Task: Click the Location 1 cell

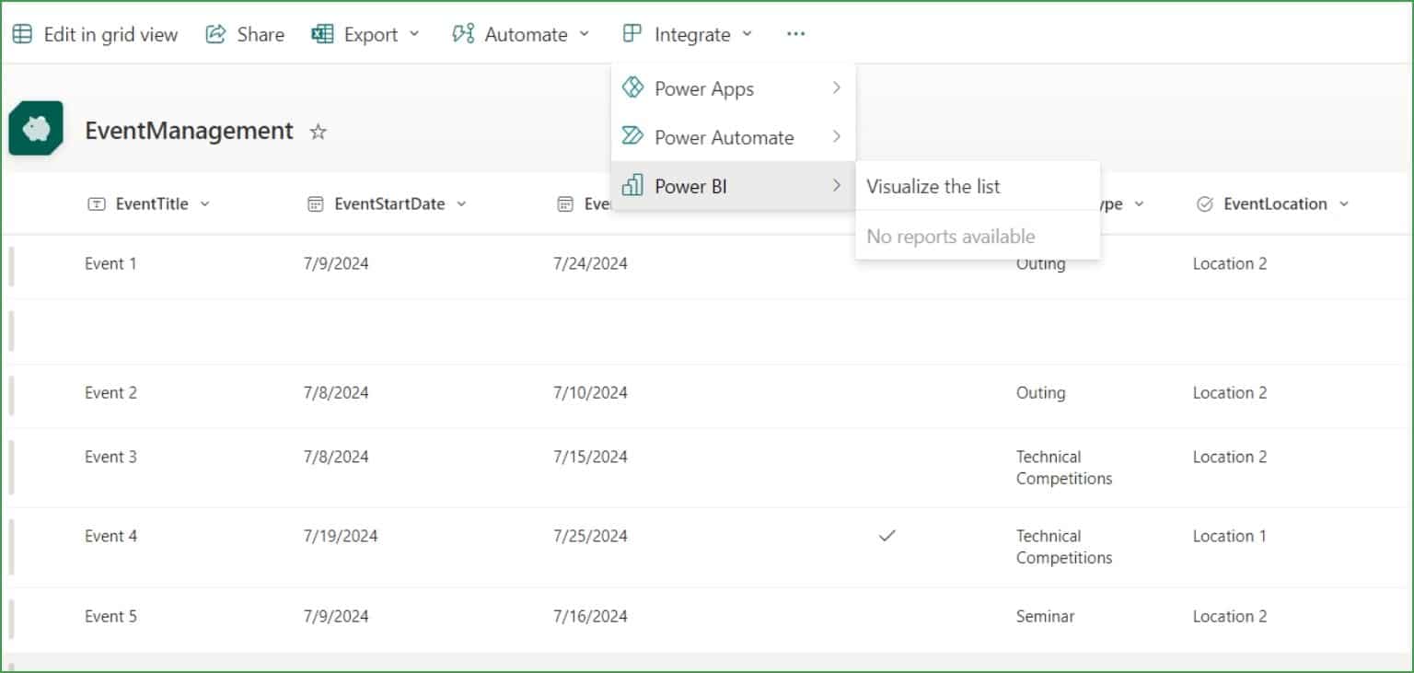Action: (x=1230, y=537)
